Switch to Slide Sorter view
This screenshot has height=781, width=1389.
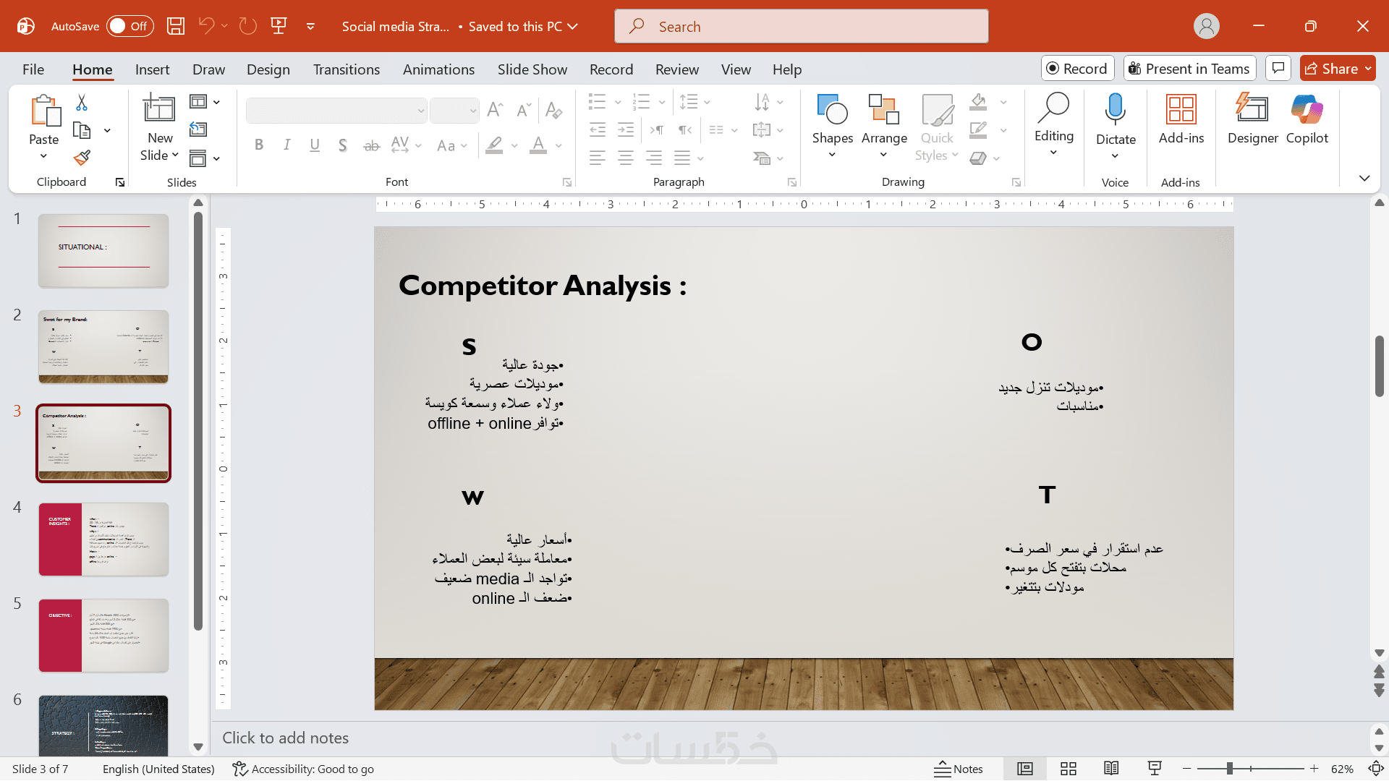1069,769
